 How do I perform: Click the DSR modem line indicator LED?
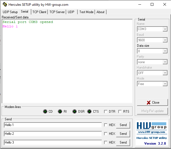coord(74,112)
